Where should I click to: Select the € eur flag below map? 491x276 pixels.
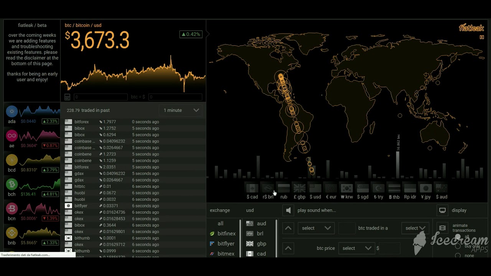(331, 188)
